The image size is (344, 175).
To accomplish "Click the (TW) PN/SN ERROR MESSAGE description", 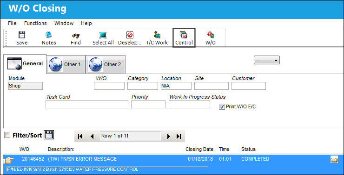I will (x=82, y=159).
